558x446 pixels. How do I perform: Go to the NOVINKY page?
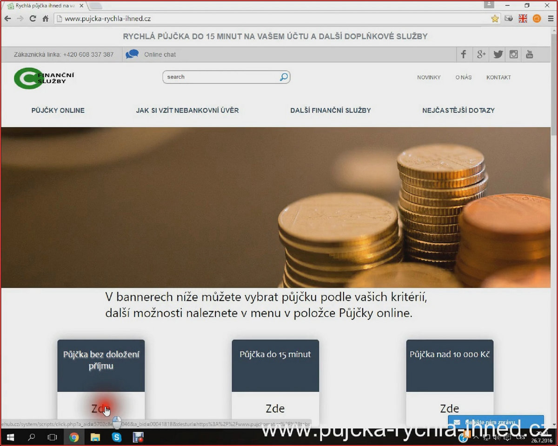click(429, 78)
